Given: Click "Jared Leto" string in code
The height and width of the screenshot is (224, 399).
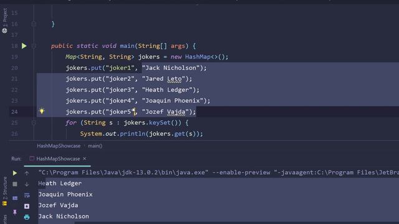Looking at the screenshot, I should 163,79.
